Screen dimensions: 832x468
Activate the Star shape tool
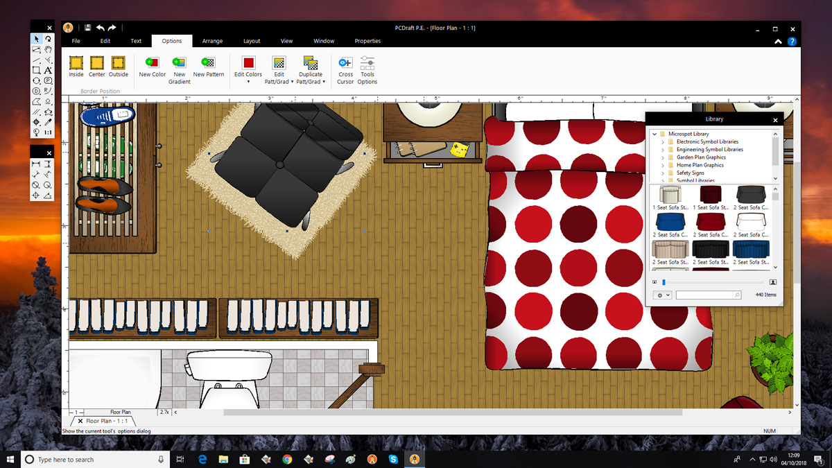coord(49,112)
